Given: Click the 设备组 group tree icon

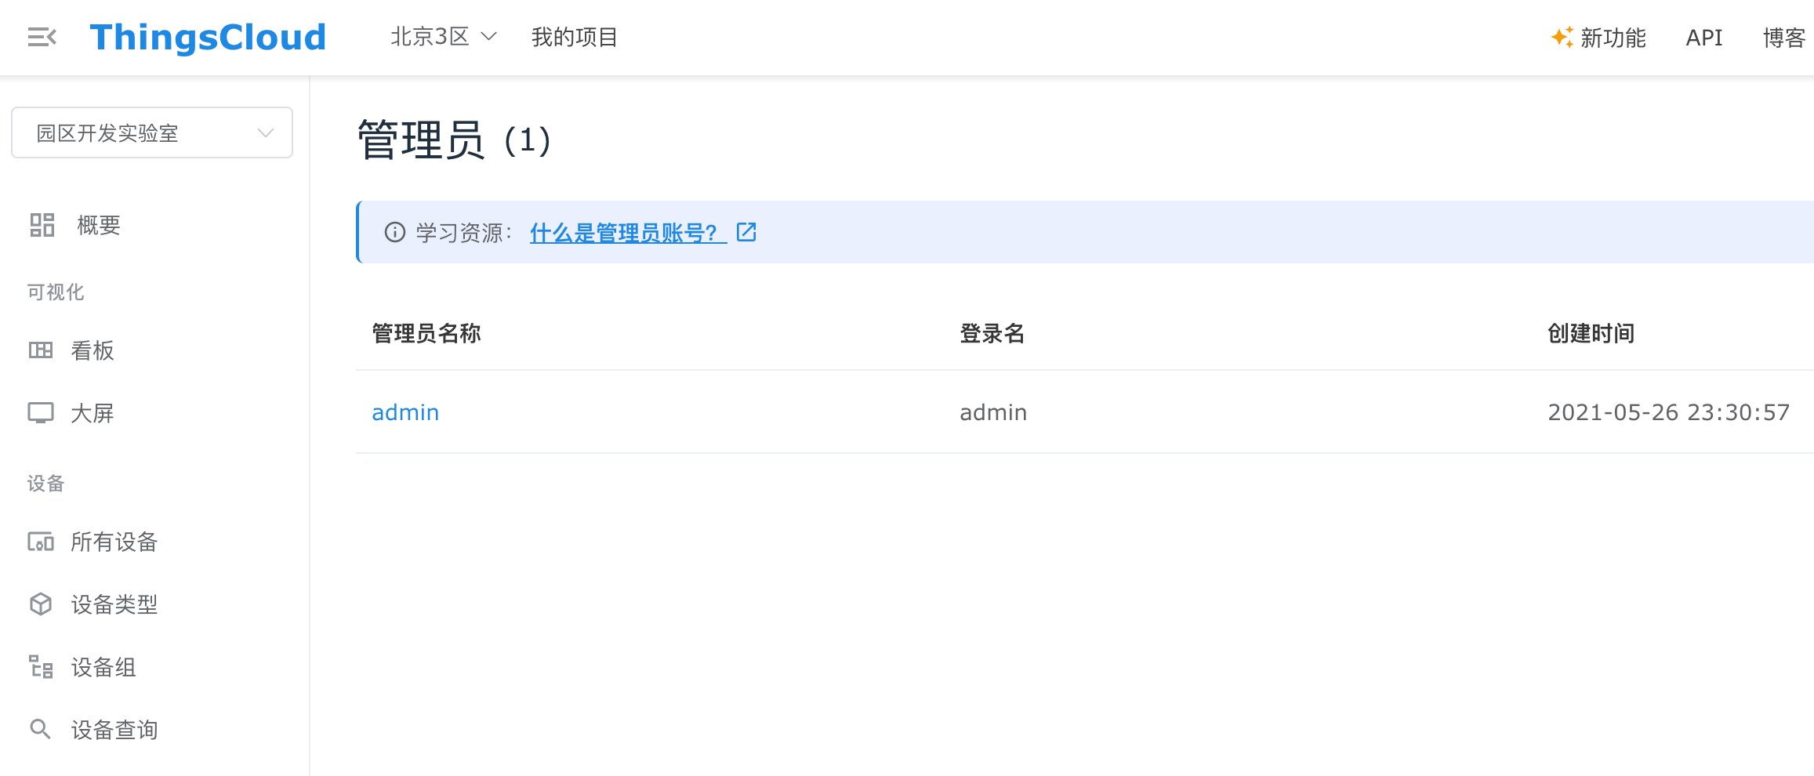Looking at the screenshot, I should 41,667.
